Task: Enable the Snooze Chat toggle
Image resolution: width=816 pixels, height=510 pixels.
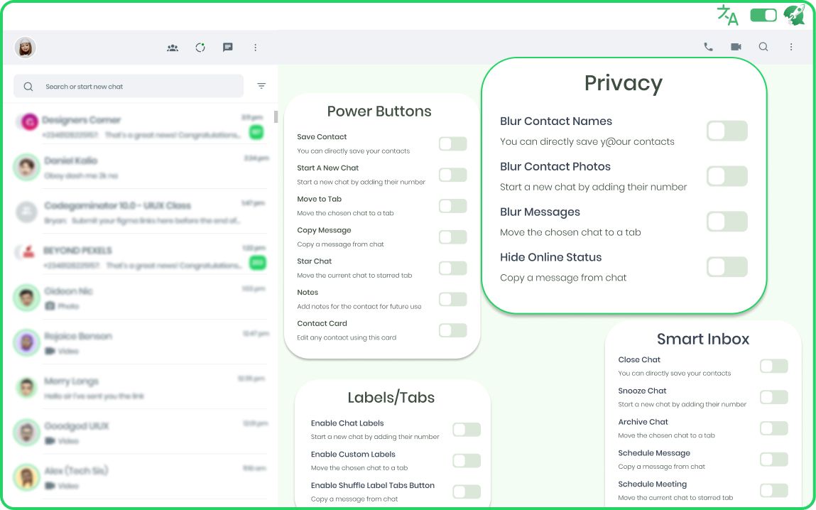Action: click(x=774, y=398)
